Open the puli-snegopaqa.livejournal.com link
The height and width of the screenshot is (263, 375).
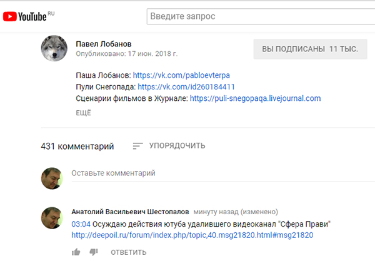tap(255, 98)
